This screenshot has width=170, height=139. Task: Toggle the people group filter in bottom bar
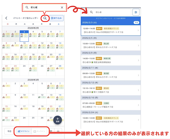pos(58,131)
